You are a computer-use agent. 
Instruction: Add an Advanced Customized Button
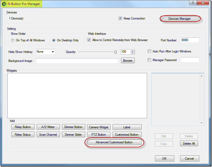[114, 142]
